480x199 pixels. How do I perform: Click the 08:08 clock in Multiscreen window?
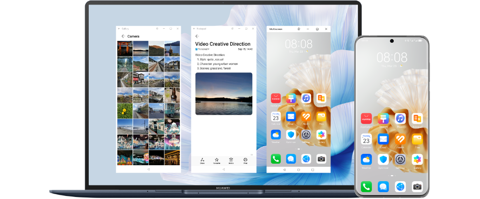pyautogui.click(x=299, y=44)
